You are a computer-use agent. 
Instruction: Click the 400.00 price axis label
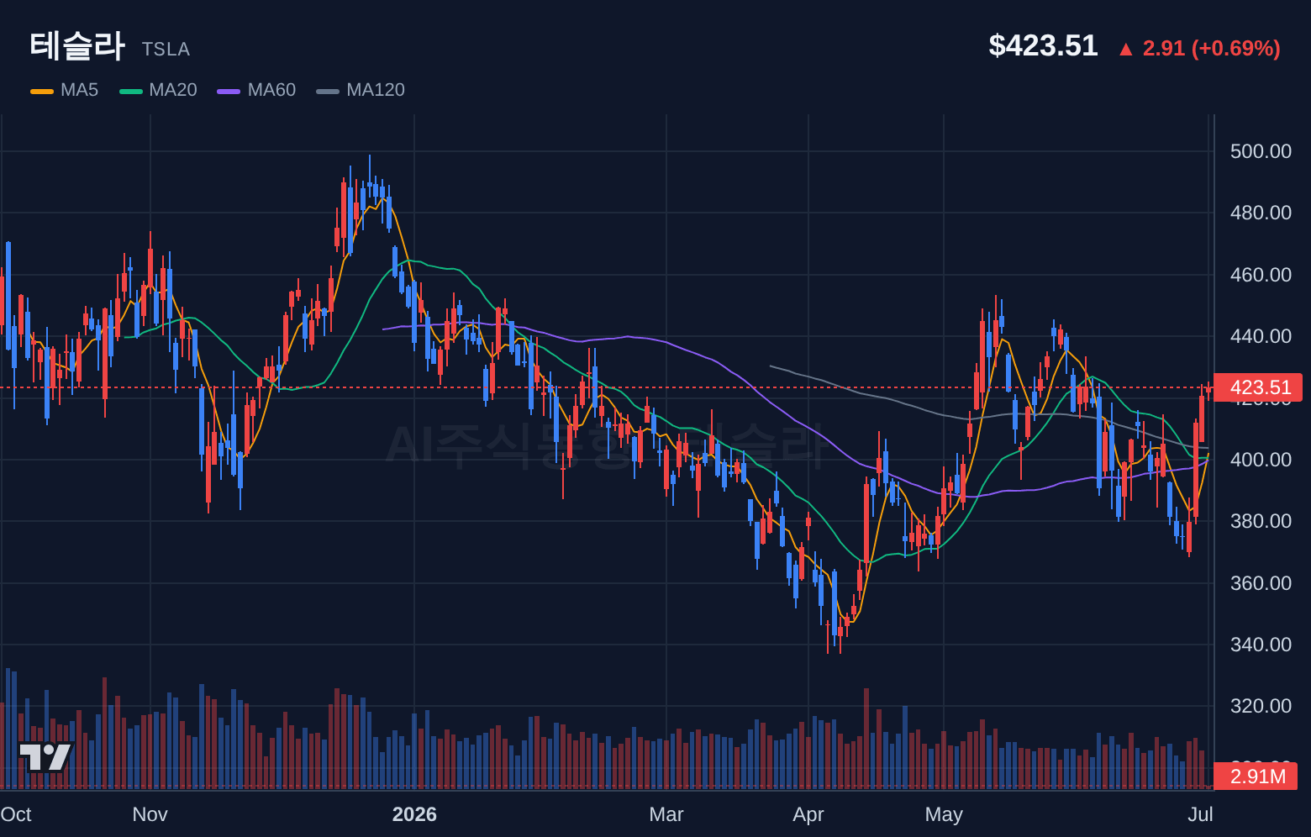(x=1261, y=460)
